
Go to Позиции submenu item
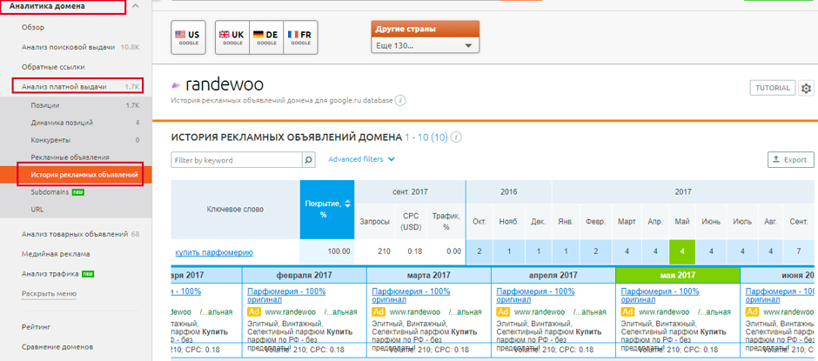45,105
